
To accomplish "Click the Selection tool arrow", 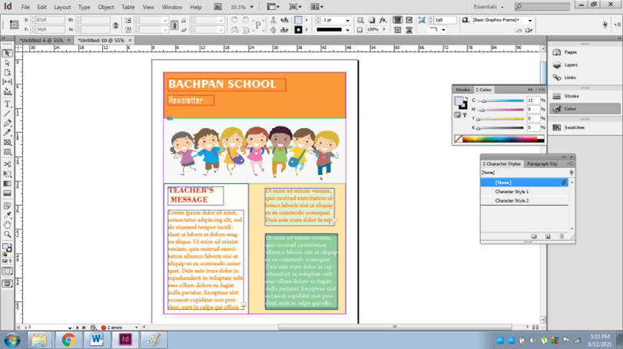I will click(x=8, y=53).
